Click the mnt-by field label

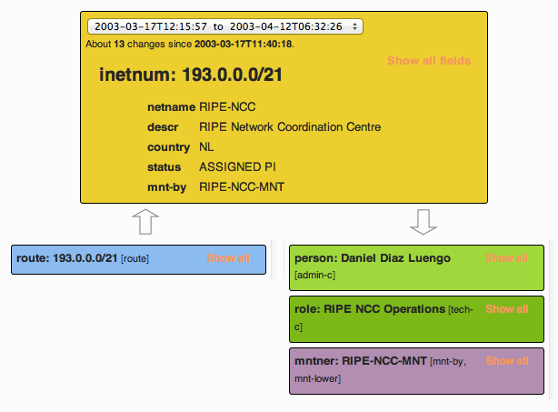[x=167, y=187]
